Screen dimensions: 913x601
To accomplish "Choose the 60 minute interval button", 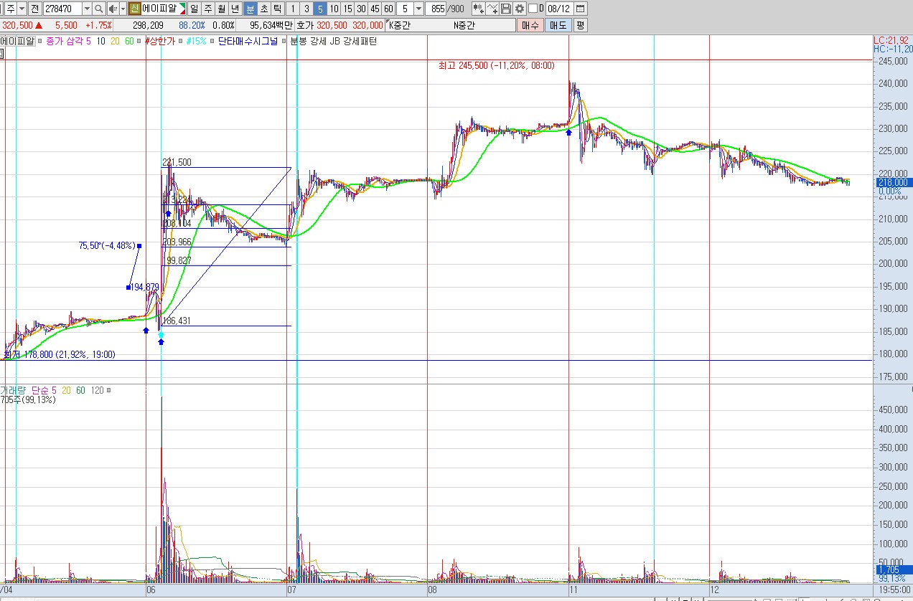I will pyautogui.click(x=388, y=9).
